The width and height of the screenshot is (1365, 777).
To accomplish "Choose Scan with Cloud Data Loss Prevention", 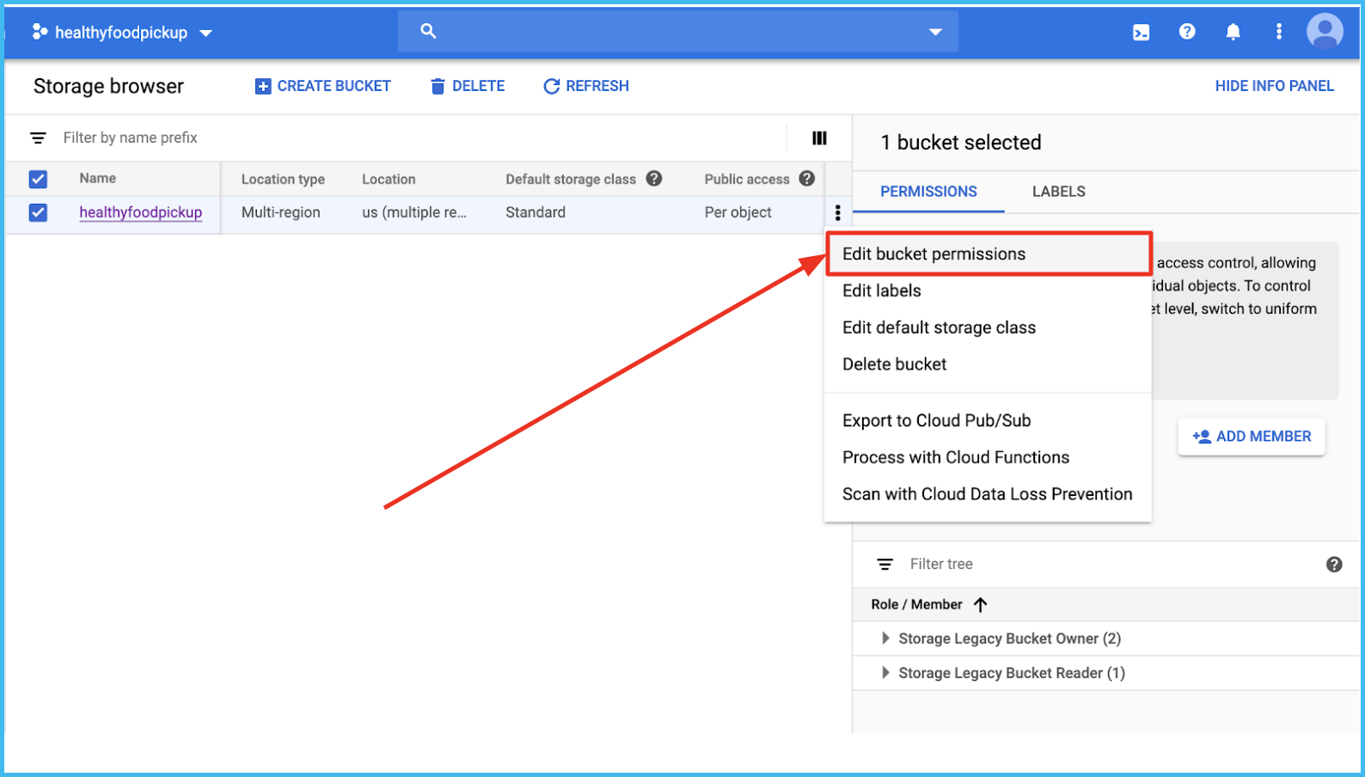I will 988,494.
